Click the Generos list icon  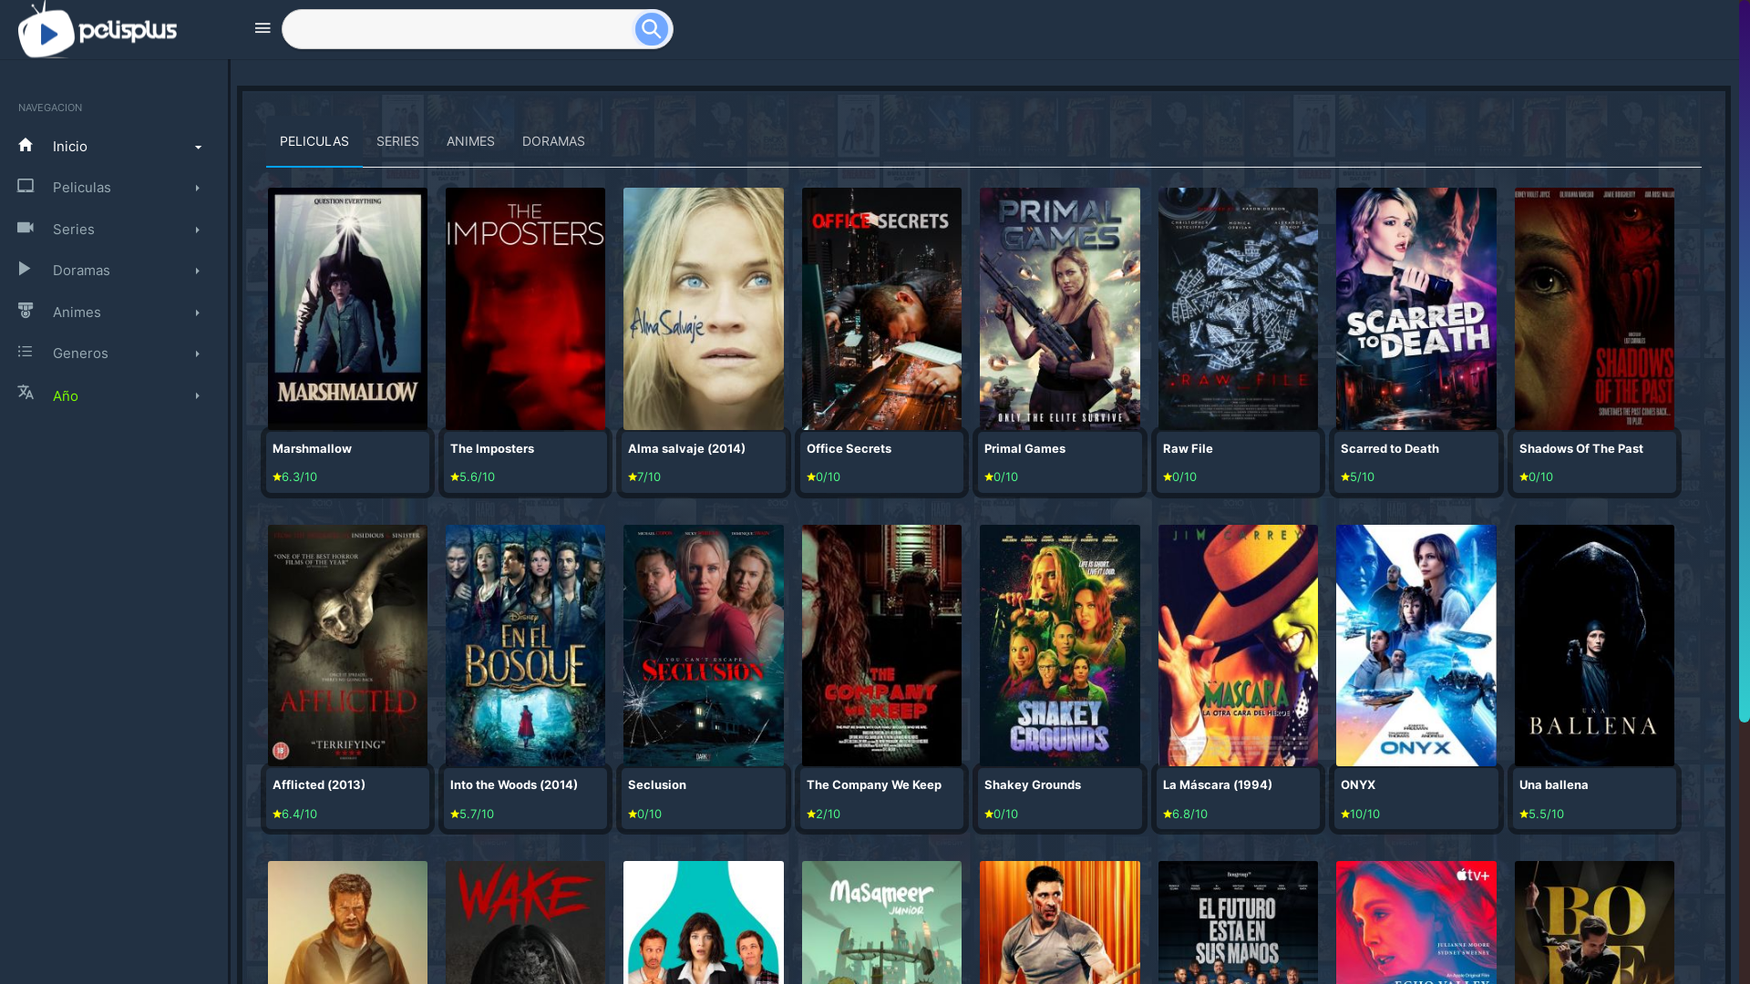tap(25, 352)
